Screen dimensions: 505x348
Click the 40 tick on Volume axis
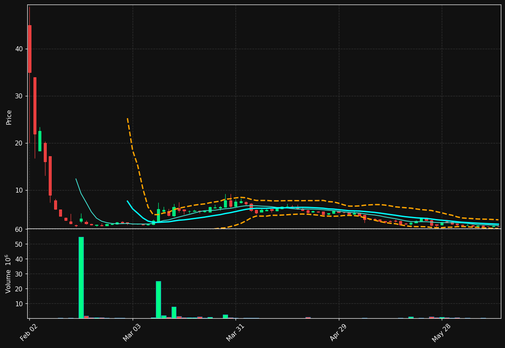(x=19, y=259)
